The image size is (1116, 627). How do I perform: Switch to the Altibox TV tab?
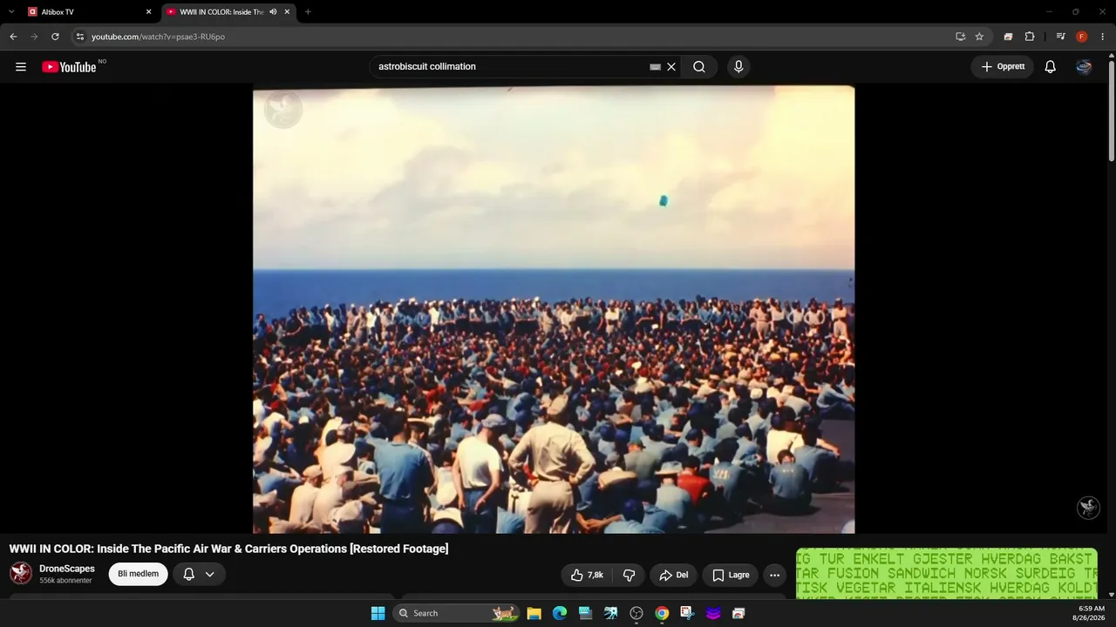point(87,12)
